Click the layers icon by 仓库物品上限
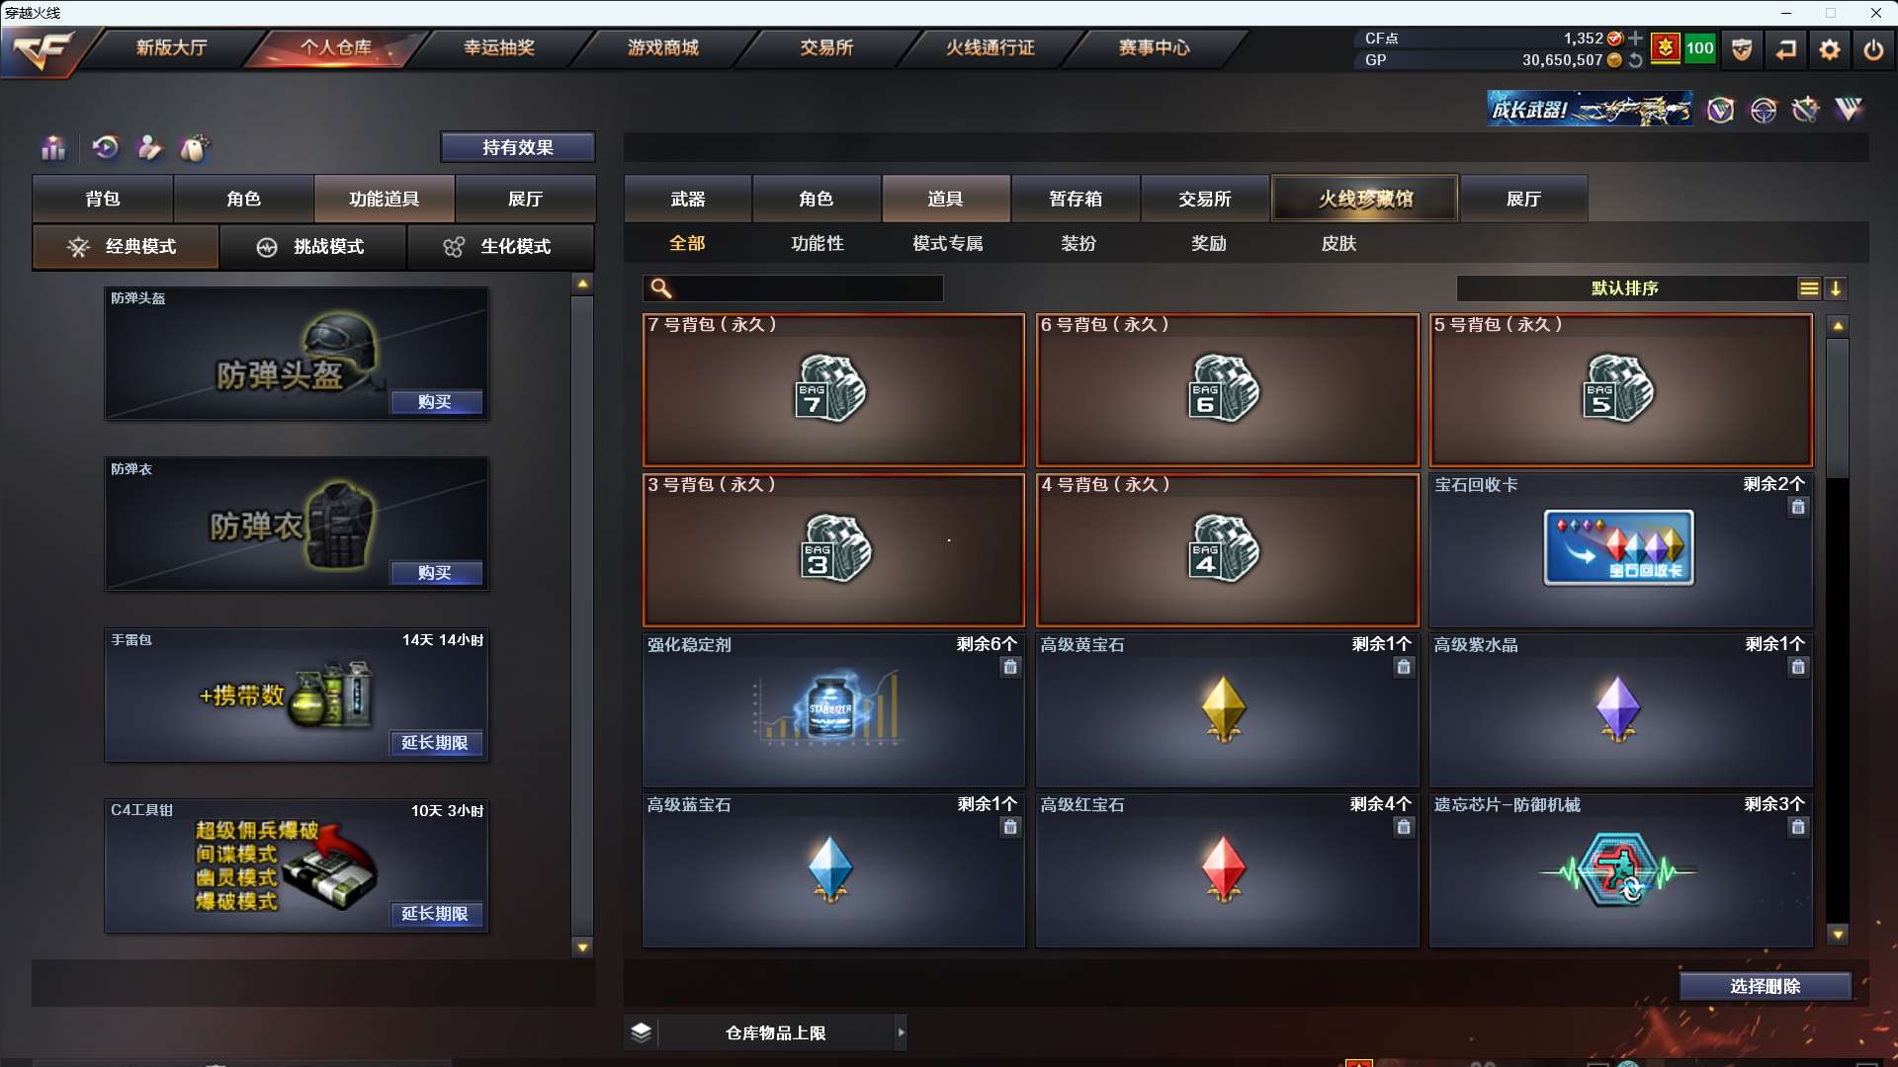The width and height of the screenshot is (1898, 1067). pyautogui.click(x=641, y=1032)
